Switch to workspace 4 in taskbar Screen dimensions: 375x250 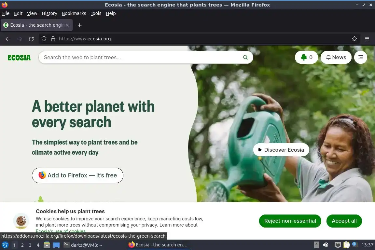[x=38, y=245]
